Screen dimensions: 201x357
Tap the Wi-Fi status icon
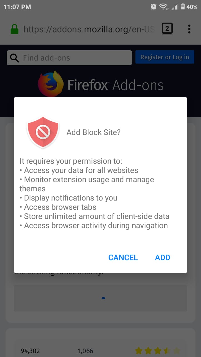click(163, 7)
